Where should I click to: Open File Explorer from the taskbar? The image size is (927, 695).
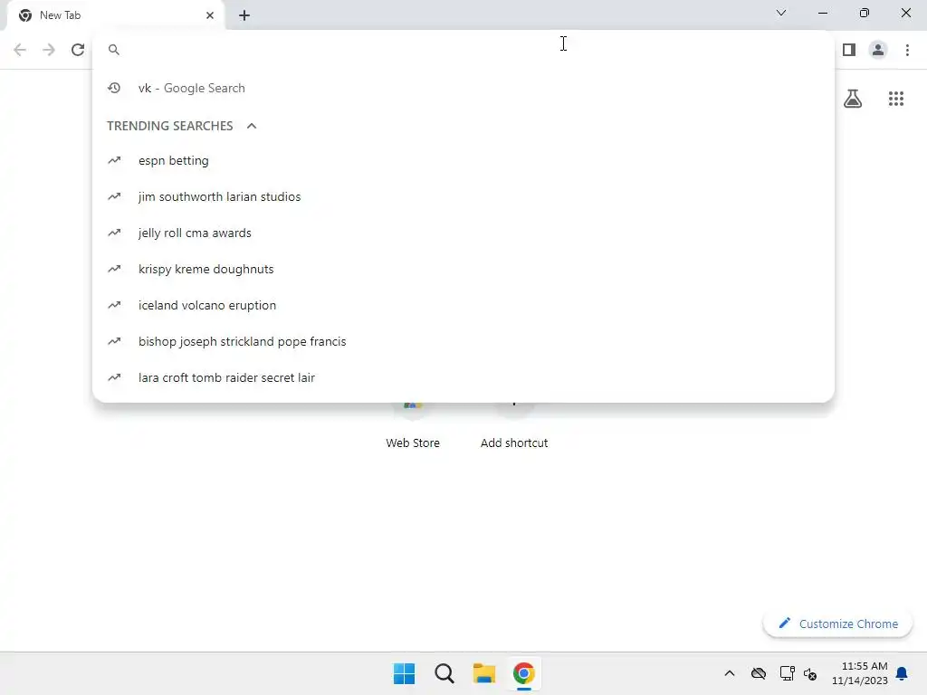(483, 673)
